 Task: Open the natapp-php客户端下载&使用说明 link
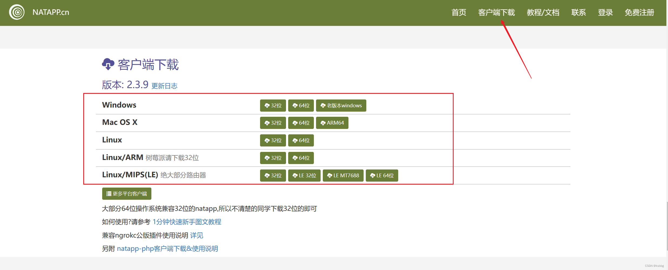click(168, 249)
